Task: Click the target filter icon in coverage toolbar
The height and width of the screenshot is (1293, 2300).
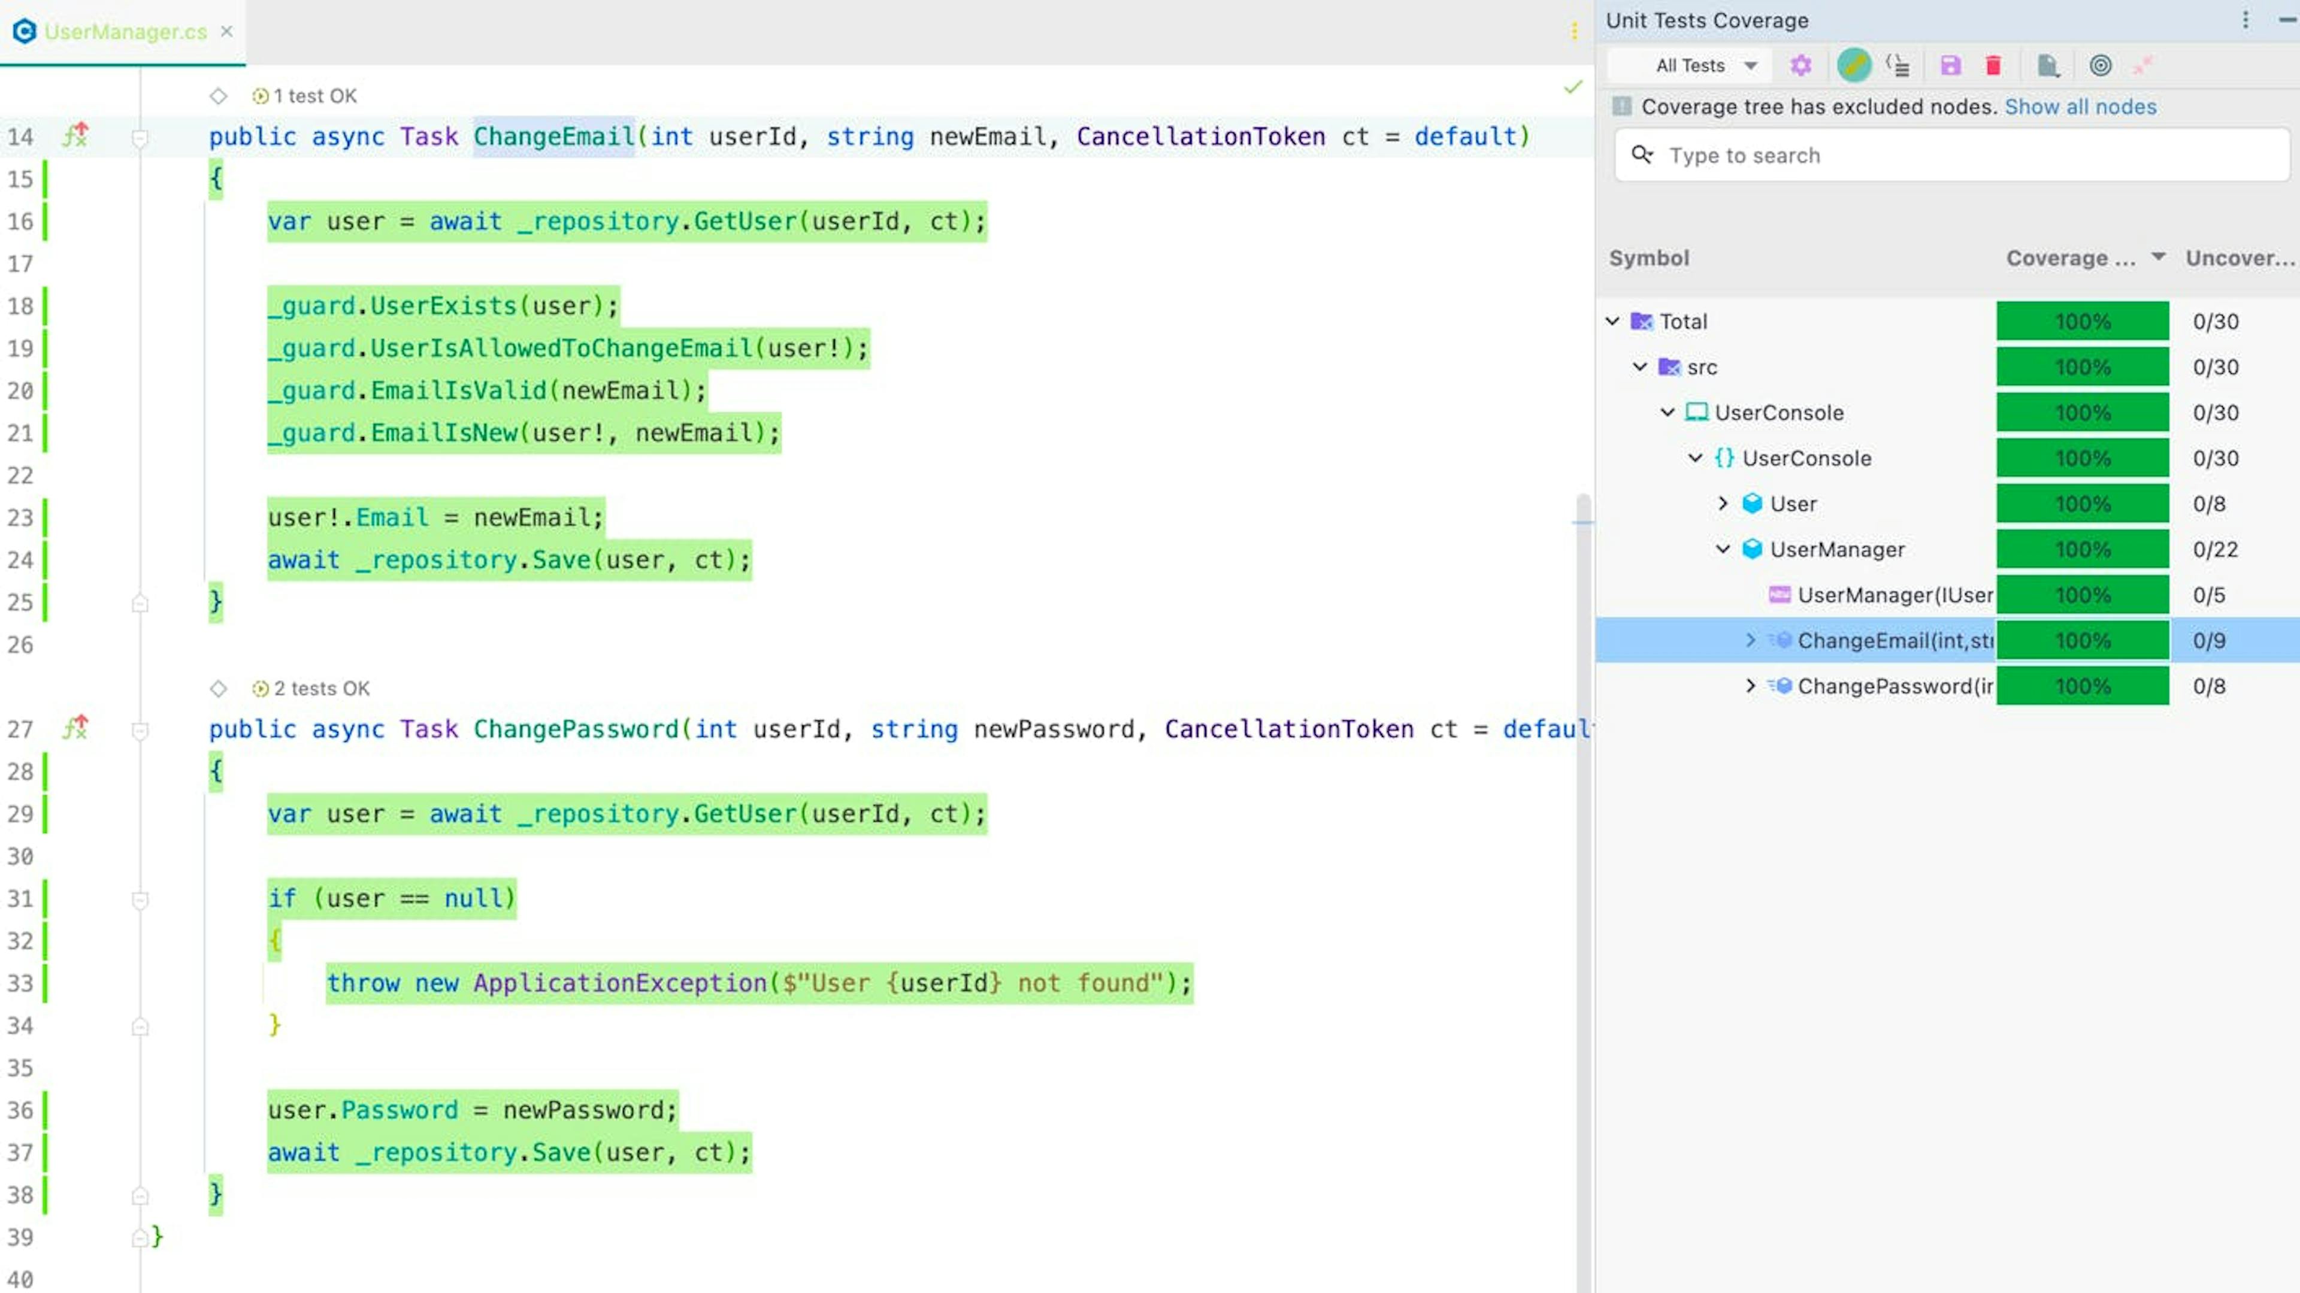Action: (2100, 65)
